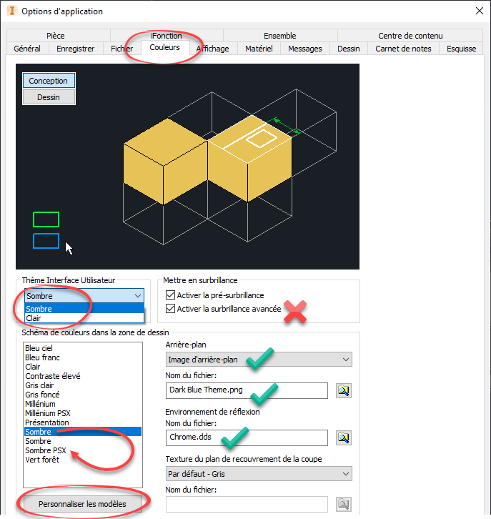Screen dimensions: 491x519
Task: Toggle Activer la pré-surbrillance checkbox
Action: point(170,295)
